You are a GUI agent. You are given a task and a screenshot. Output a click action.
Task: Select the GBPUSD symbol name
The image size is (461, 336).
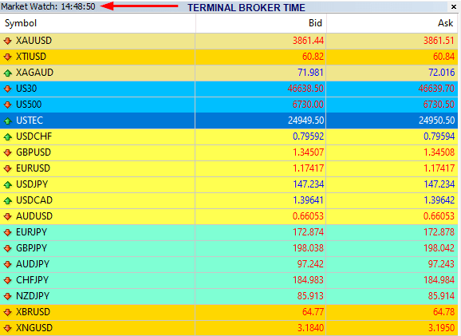coord(33,152)
